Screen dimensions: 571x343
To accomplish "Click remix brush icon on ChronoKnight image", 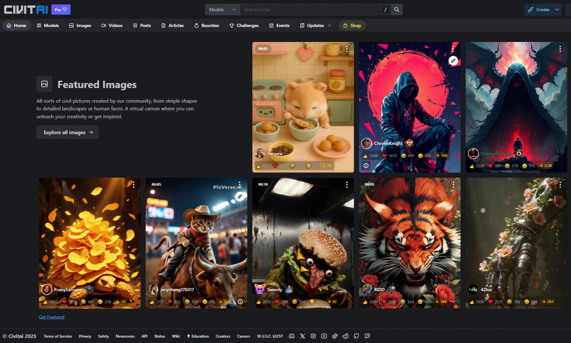I will tap(453, 61).
